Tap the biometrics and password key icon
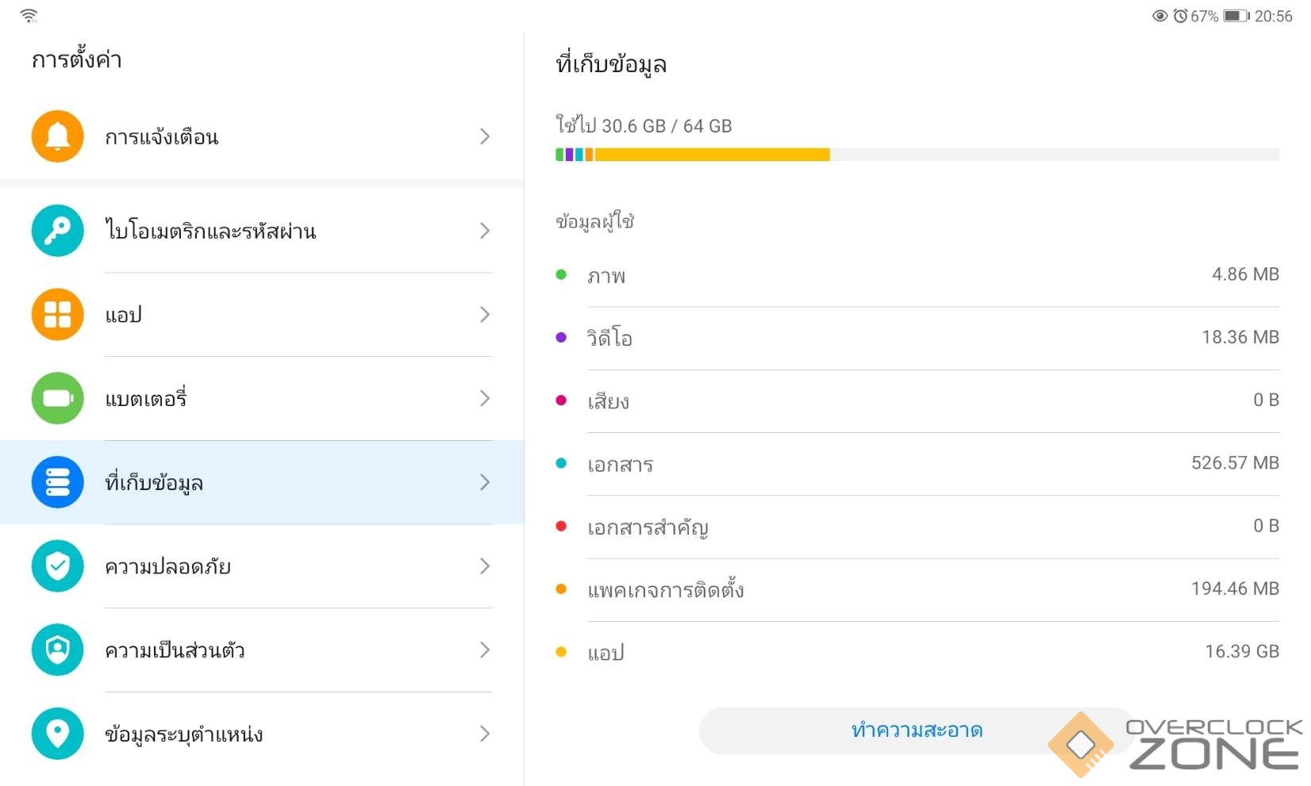Image resolution: width=1311 pixels, height=786 pixels. click(57, 231)
